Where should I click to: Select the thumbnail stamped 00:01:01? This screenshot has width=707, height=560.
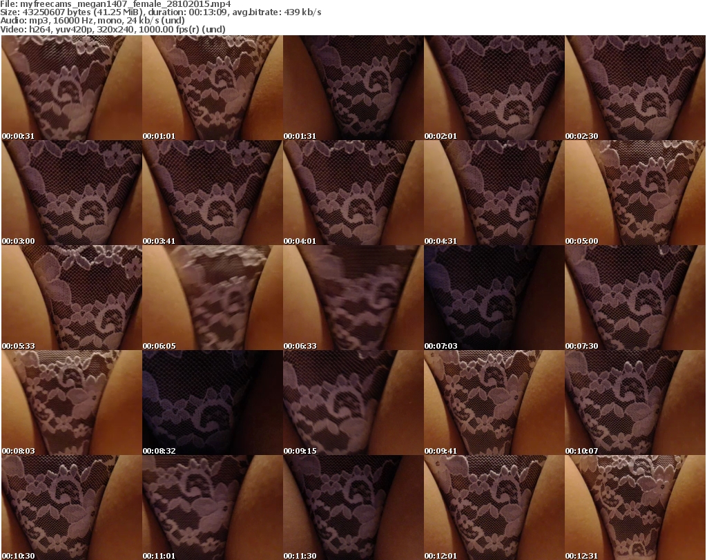(213, 88)
